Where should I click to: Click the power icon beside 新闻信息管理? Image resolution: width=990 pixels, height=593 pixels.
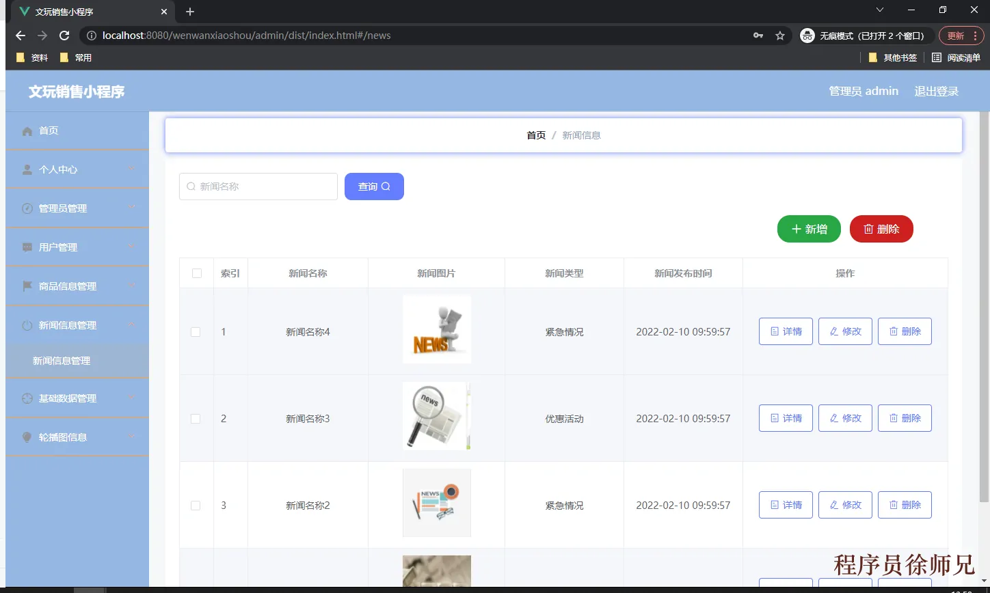(27, 326)
